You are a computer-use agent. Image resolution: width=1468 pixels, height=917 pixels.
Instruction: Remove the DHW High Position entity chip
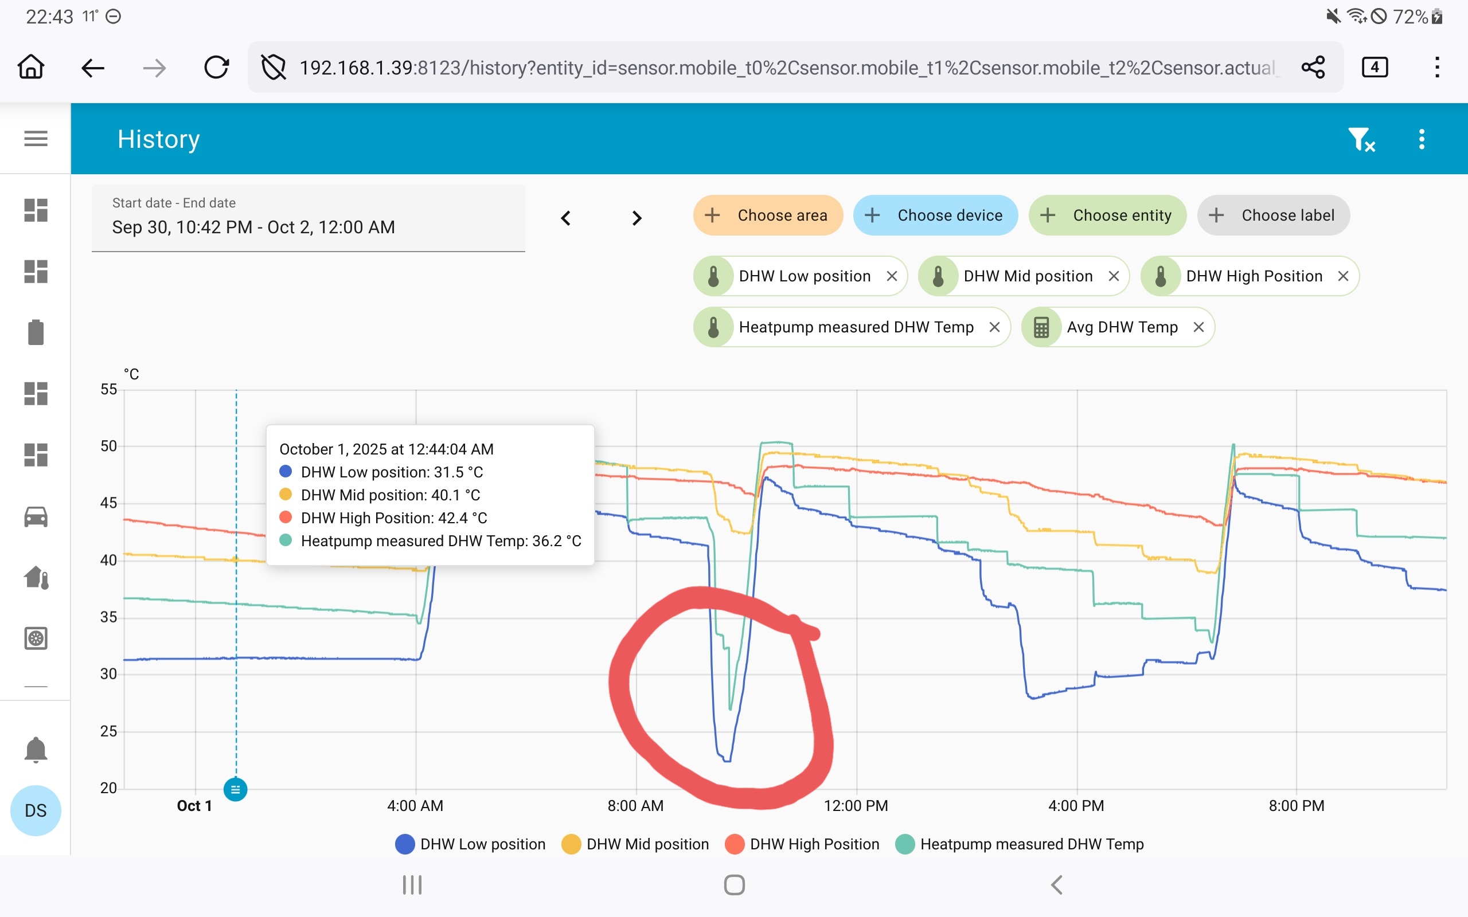(1343, 277)
